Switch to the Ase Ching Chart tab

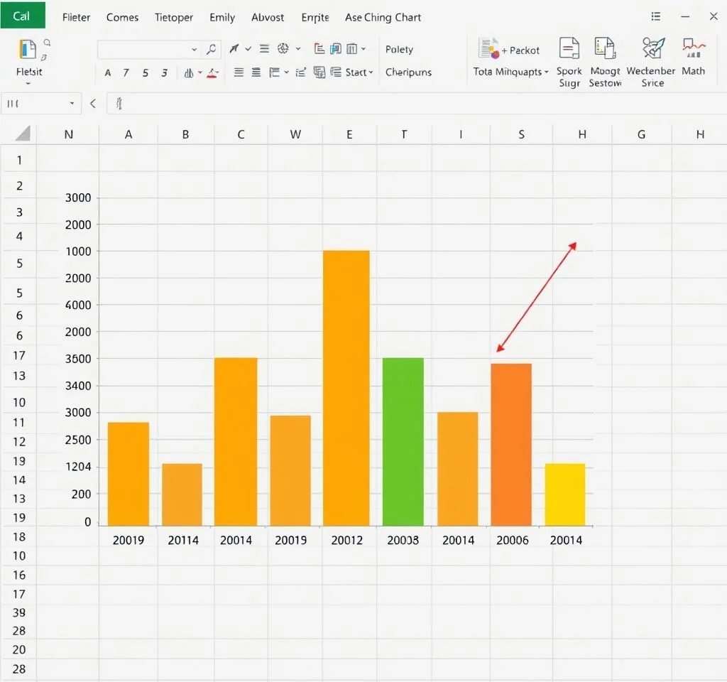(x=383, y=17)
